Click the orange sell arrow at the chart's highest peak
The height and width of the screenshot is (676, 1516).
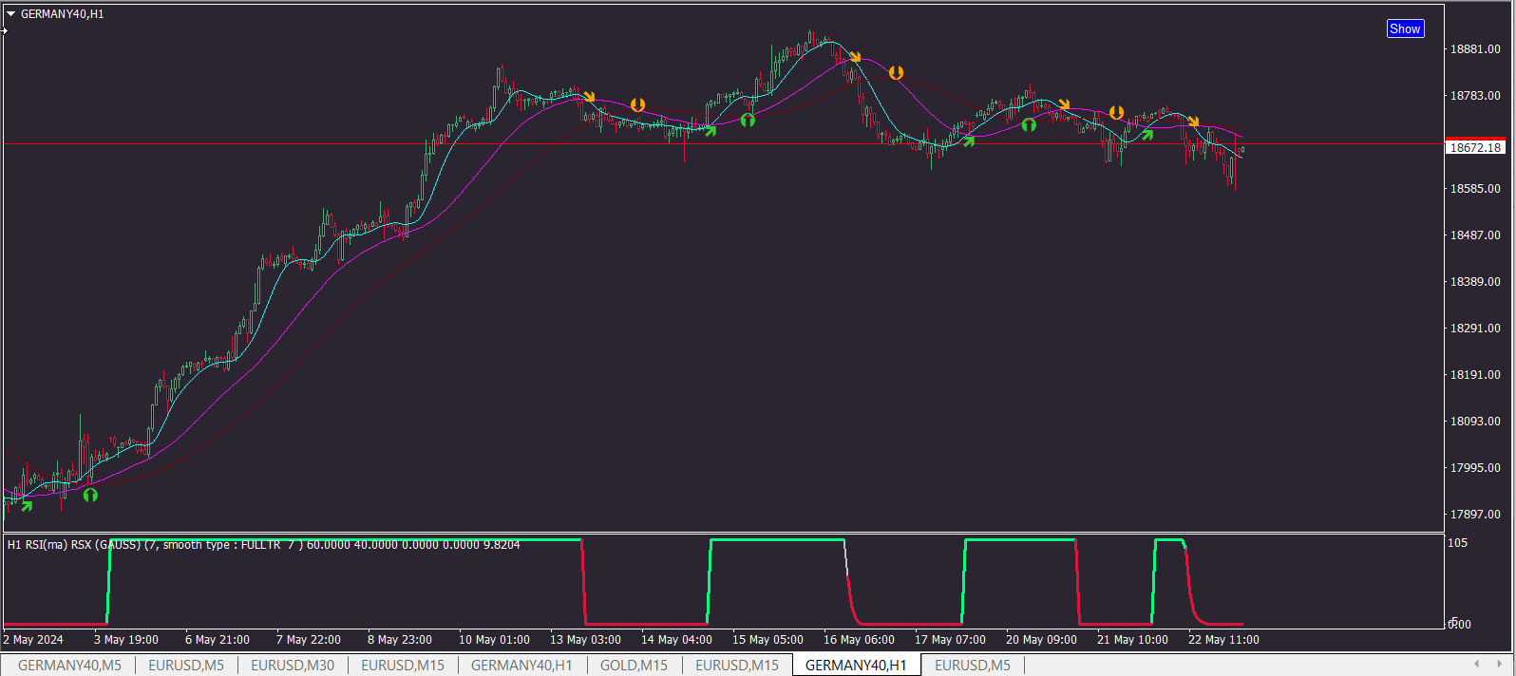(x=855, y=58)
